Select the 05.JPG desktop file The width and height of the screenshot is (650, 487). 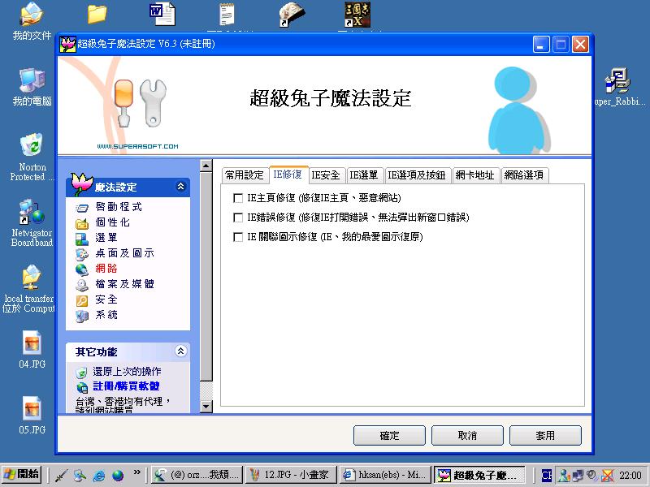pos(32,416)
